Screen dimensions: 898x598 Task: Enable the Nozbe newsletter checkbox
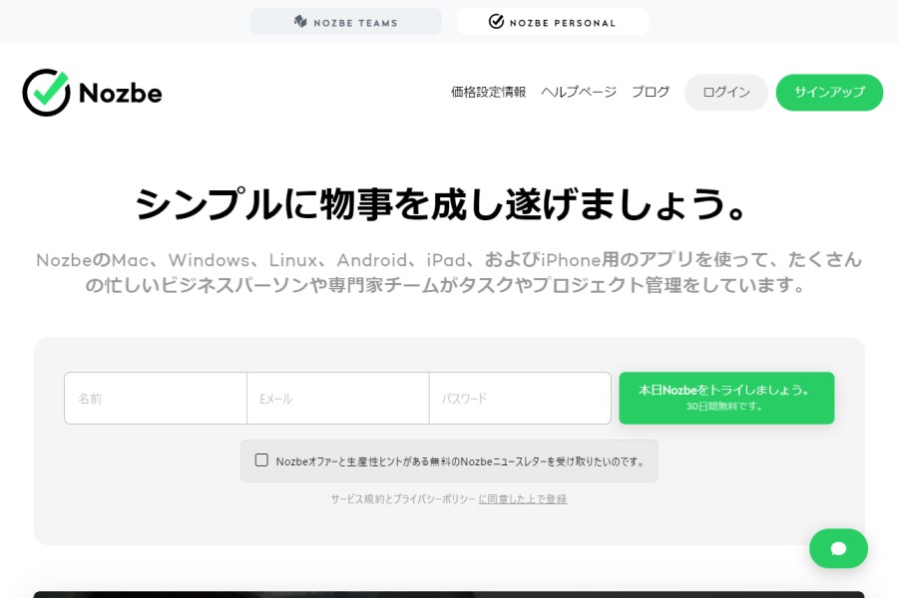262,460
